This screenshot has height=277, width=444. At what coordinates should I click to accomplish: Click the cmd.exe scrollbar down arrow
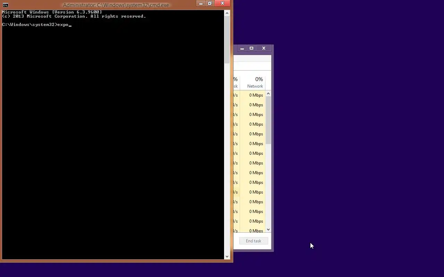click(x=227, y=257)
